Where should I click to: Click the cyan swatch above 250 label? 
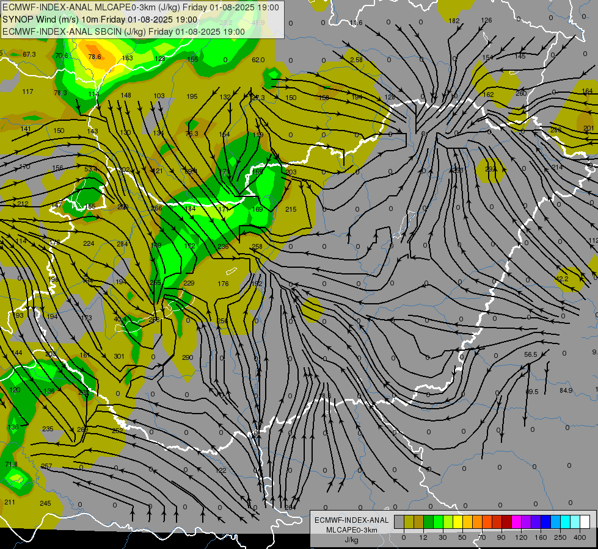pos(566,522)
